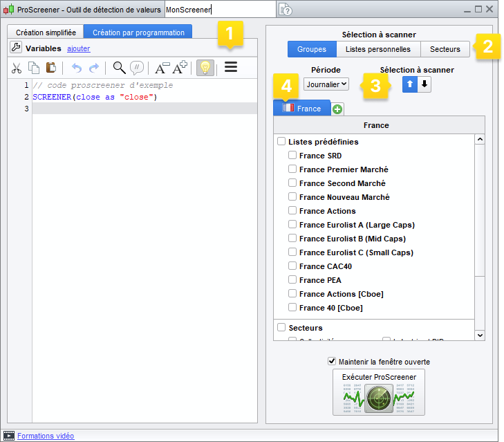Select the Groupes tab
The height and width of the screenshot is (442, 504).
pyautogui.click(x=312, y=49)
